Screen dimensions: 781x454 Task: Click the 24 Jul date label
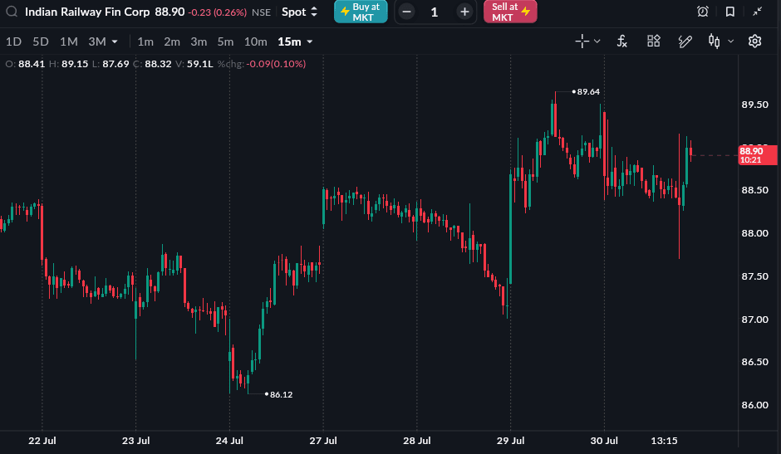(229, 441)
